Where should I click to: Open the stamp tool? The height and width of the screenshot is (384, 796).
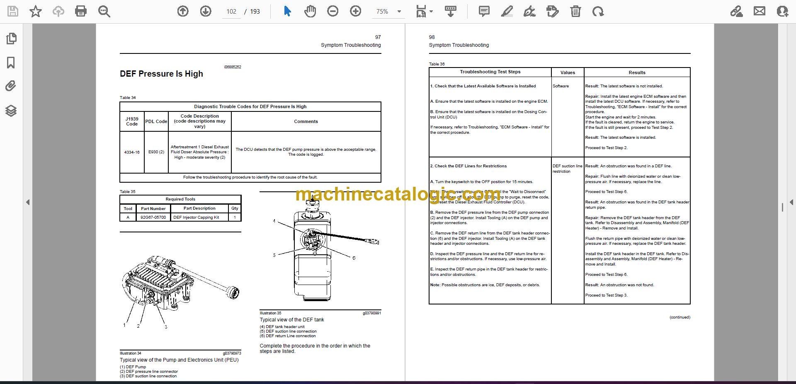pyautogui.click(x=553, y=11)
